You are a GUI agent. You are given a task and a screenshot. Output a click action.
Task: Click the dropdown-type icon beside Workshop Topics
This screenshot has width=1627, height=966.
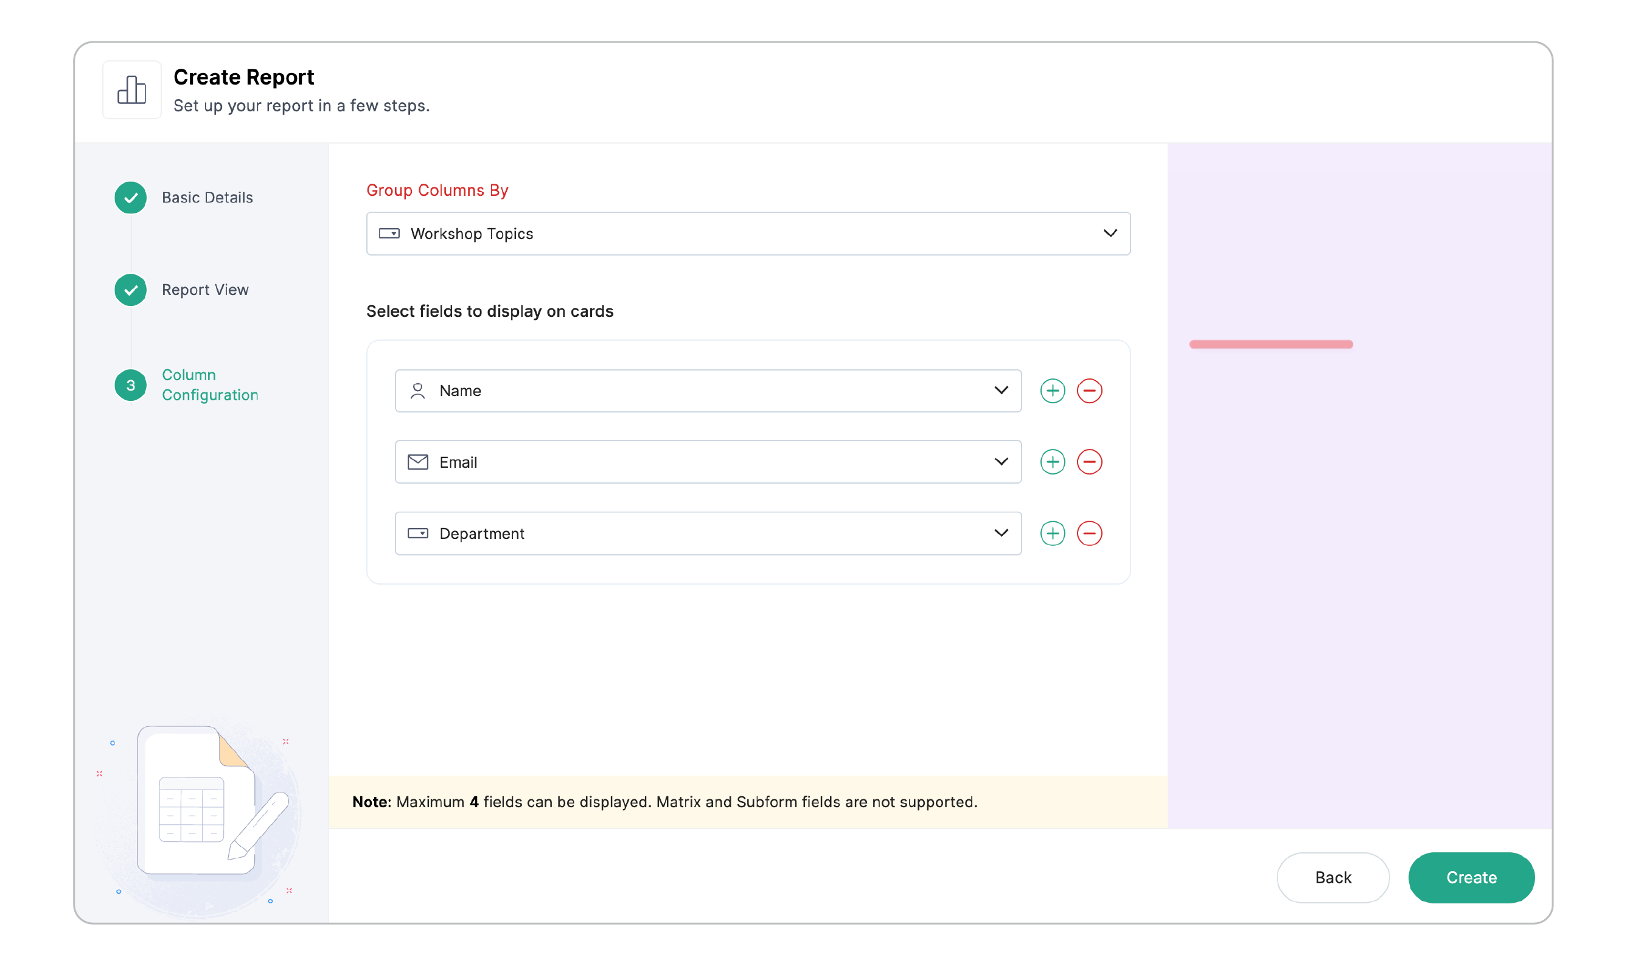[x=389, y=233]
